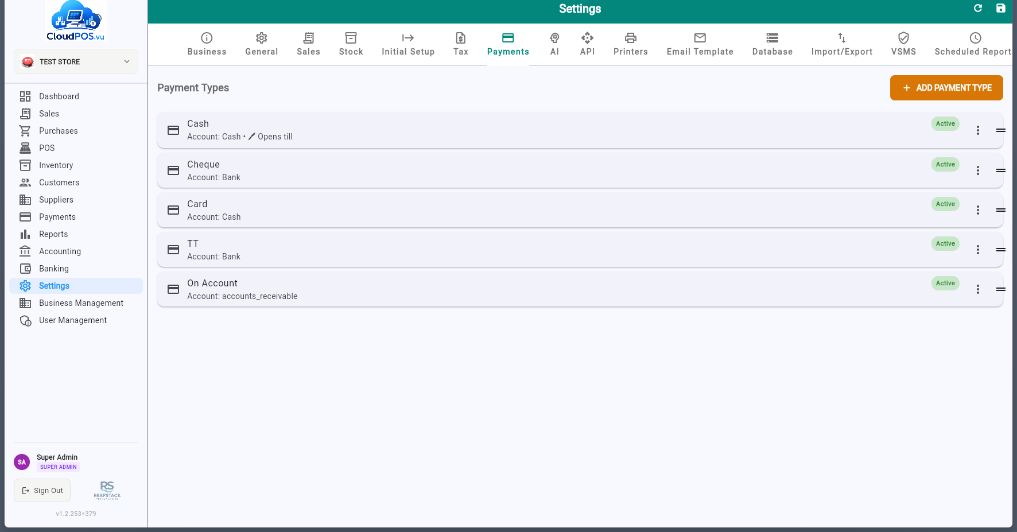Screen dimensions: 1017x532
Task: Expand the TEST STORE dropdown
Action: (x=76, y=61)
